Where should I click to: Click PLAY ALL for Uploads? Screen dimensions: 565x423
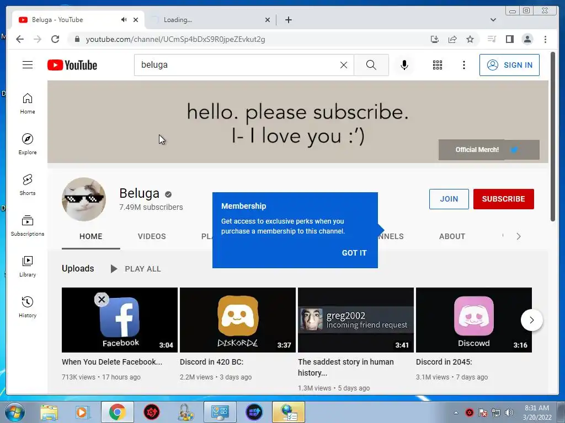[x=136, y=269]
